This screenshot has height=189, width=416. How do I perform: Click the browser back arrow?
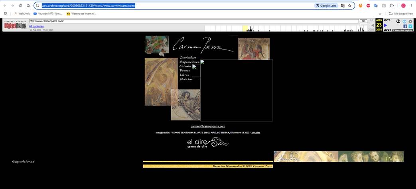pos(5,6)
